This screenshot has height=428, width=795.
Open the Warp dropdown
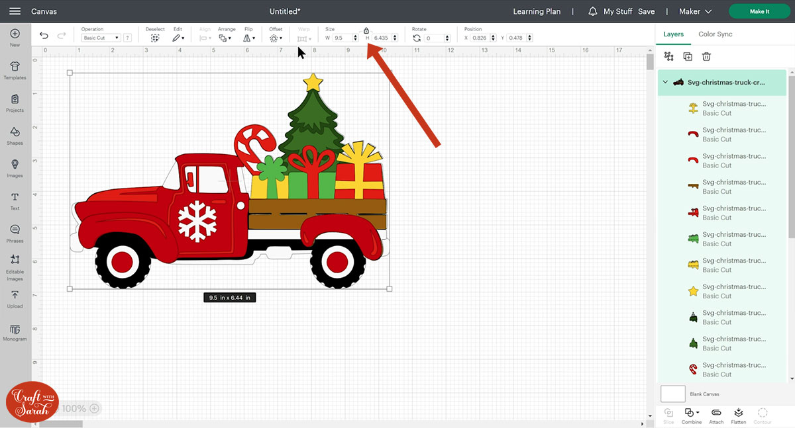pyautogui.click(x=304, y=38)
